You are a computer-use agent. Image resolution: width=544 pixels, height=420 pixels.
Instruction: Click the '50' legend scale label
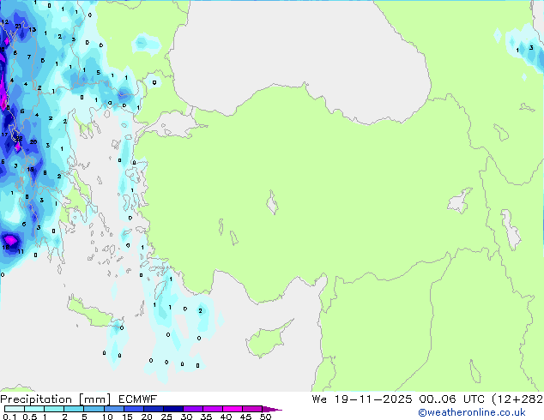coord(265,417)
